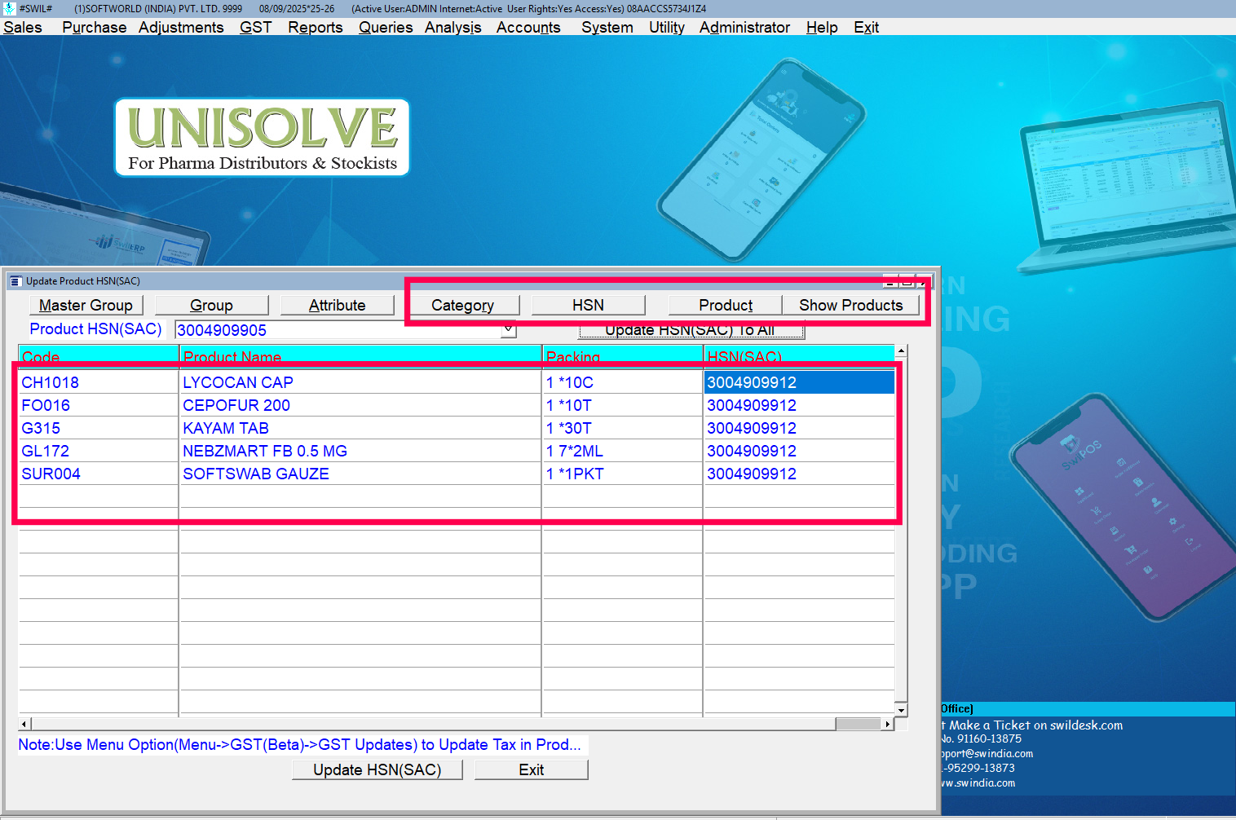The width and height of the screenshot is (1236, 820).
Task: Click the bottom Update HSN(SAC) button
Action: click(377, 769)
